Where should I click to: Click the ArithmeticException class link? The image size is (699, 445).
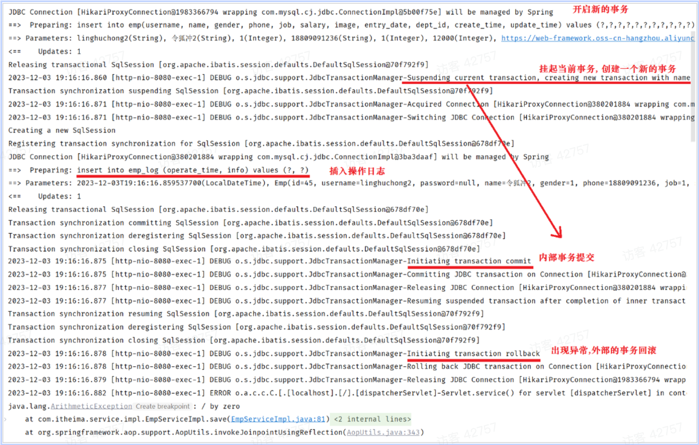91,406
